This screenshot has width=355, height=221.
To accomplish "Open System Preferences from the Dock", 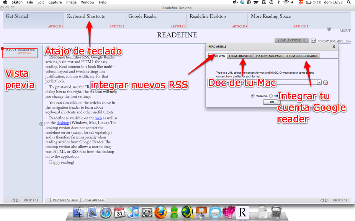I will (x=147, y=213).
